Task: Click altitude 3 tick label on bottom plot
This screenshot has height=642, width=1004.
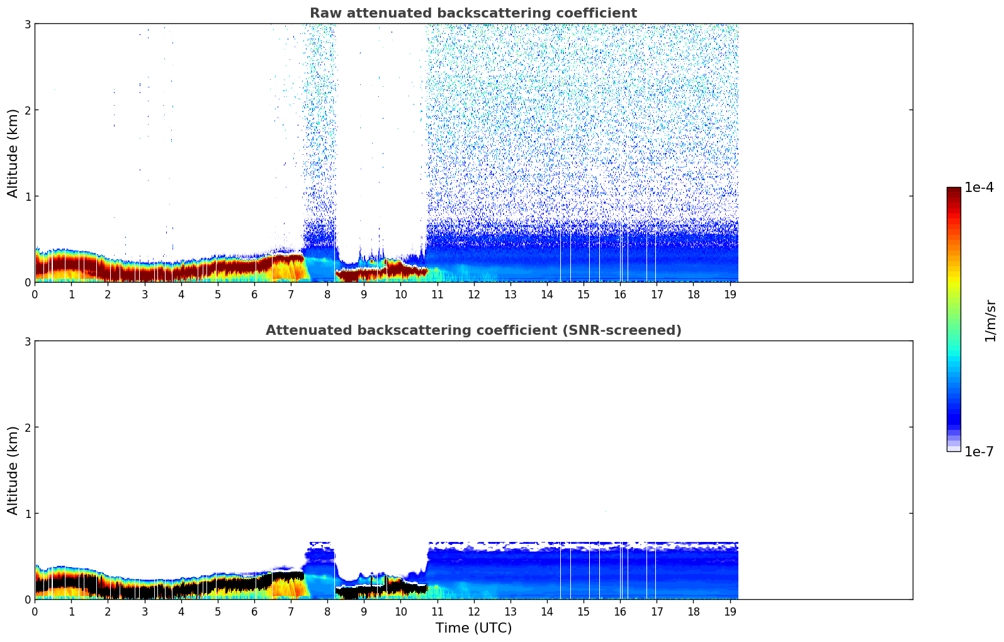Action: (x=27, y=341)
